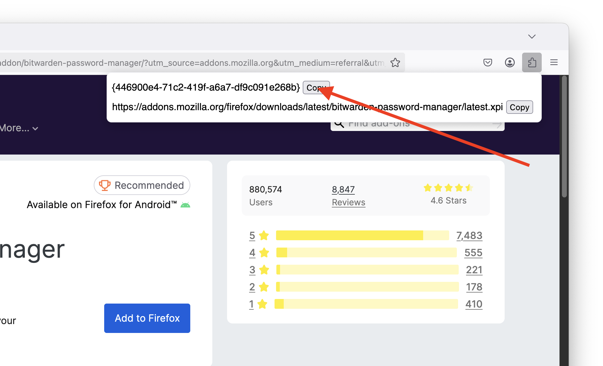The width and height of the screenshot is (603, 366).
Task: Click the three-star rating bar
Action: click(367, 270)
